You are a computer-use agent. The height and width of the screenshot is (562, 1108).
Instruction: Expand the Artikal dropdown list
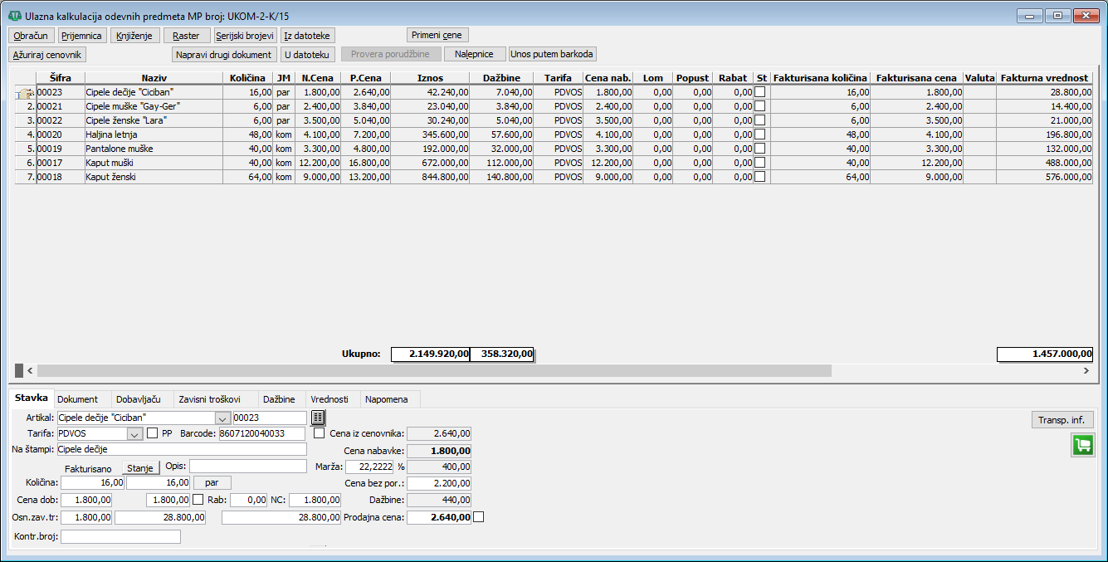tap(222, 418)
